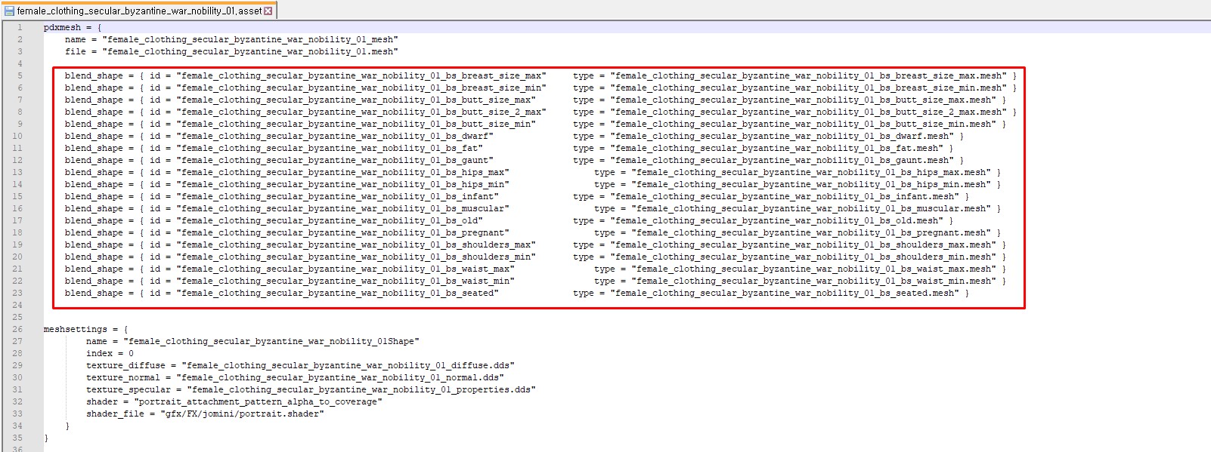Click the id string ending 'bs_infant'

click(x=337, y=196)
